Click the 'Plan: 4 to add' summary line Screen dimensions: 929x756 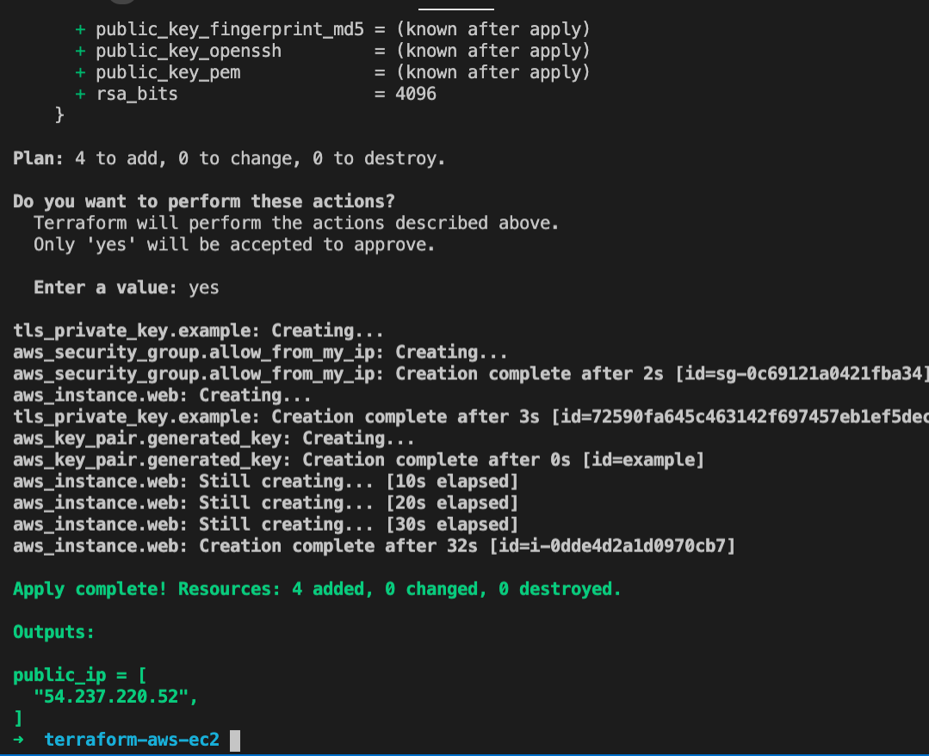(229, 158)
